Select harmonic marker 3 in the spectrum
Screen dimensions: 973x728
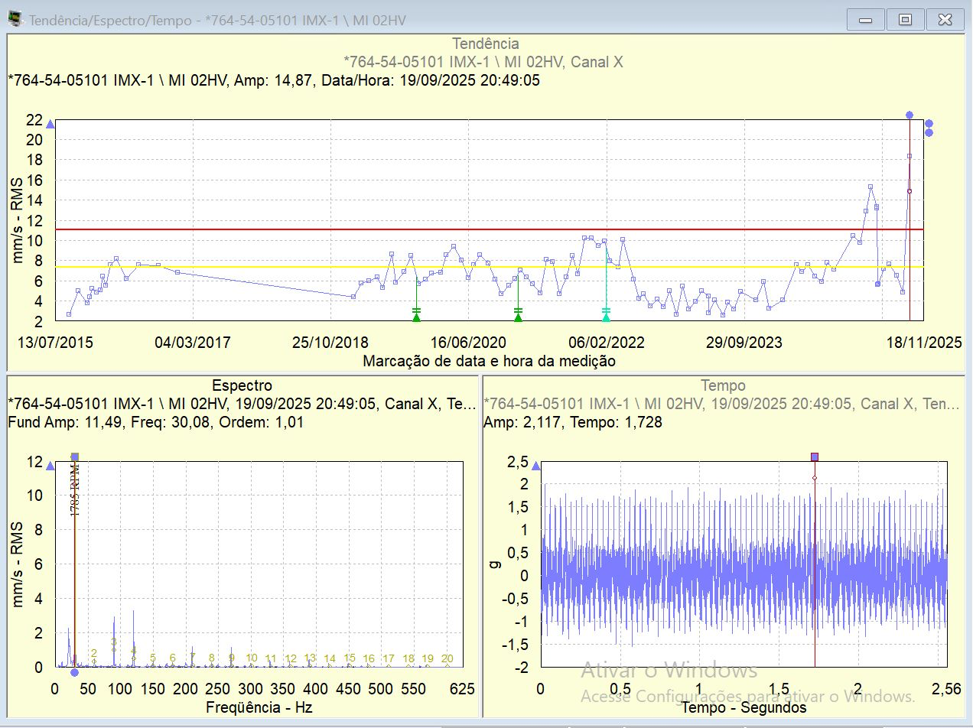point(114,642)
